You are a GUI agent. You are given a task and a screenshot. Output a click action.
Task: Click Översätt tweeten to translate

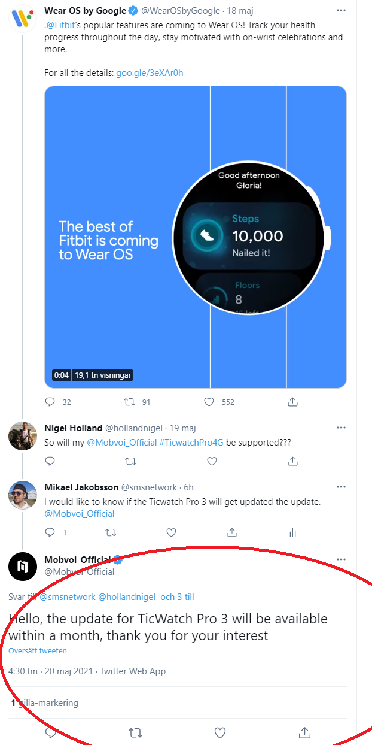coord(38,650)
